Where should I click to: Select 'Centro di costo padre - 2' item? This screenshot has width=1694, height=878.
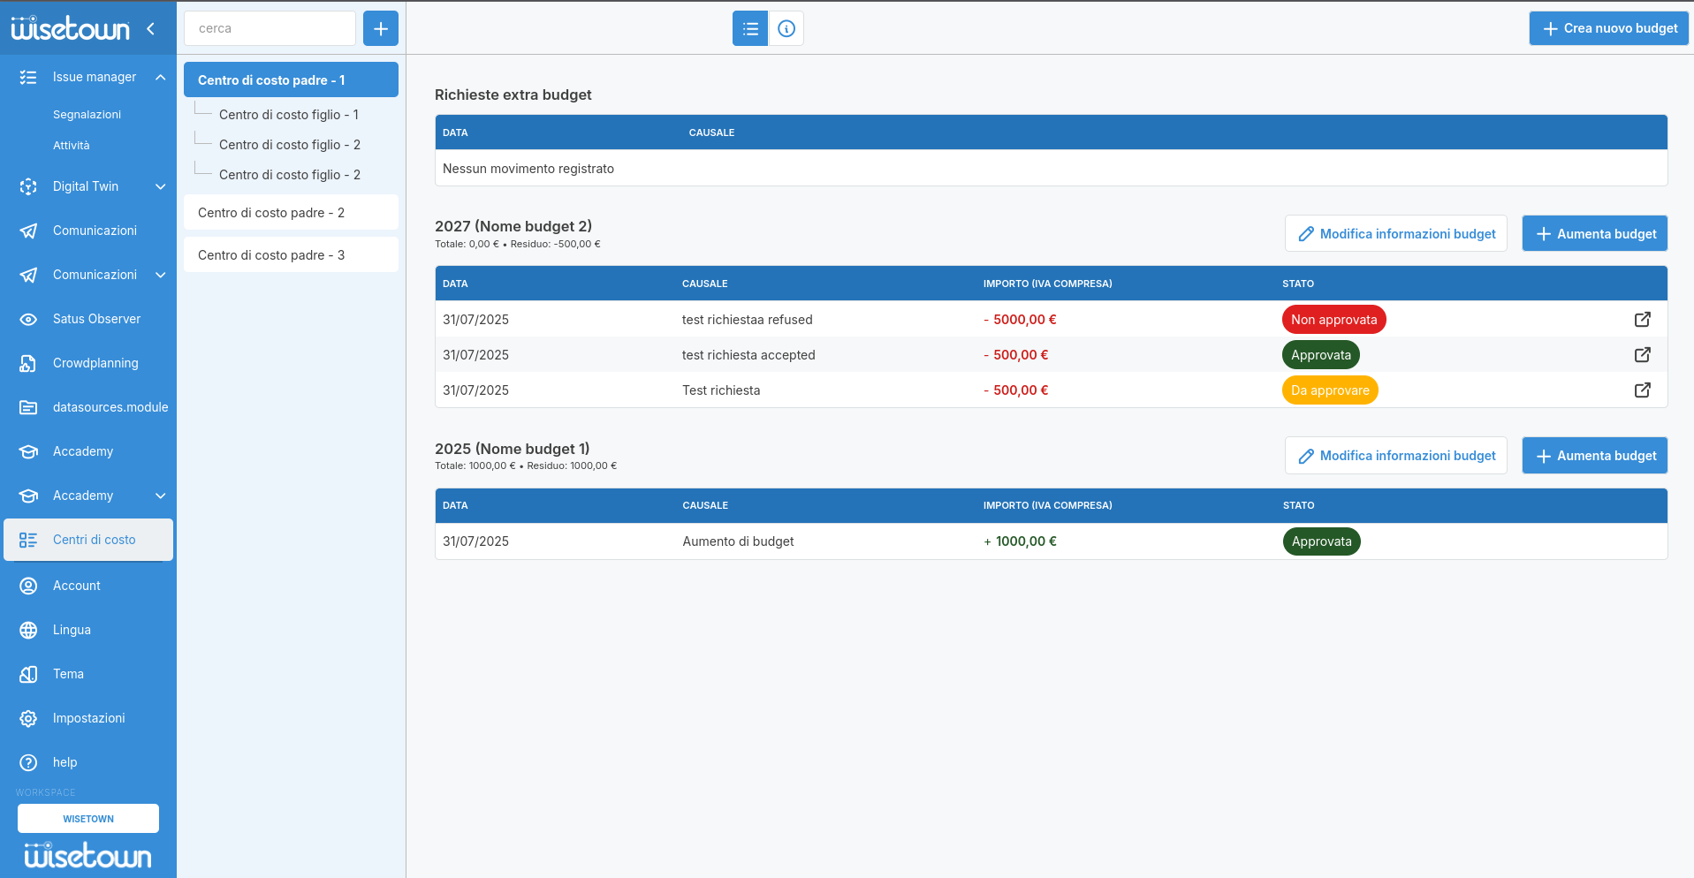pyautogui.click(x=271, y=213)
